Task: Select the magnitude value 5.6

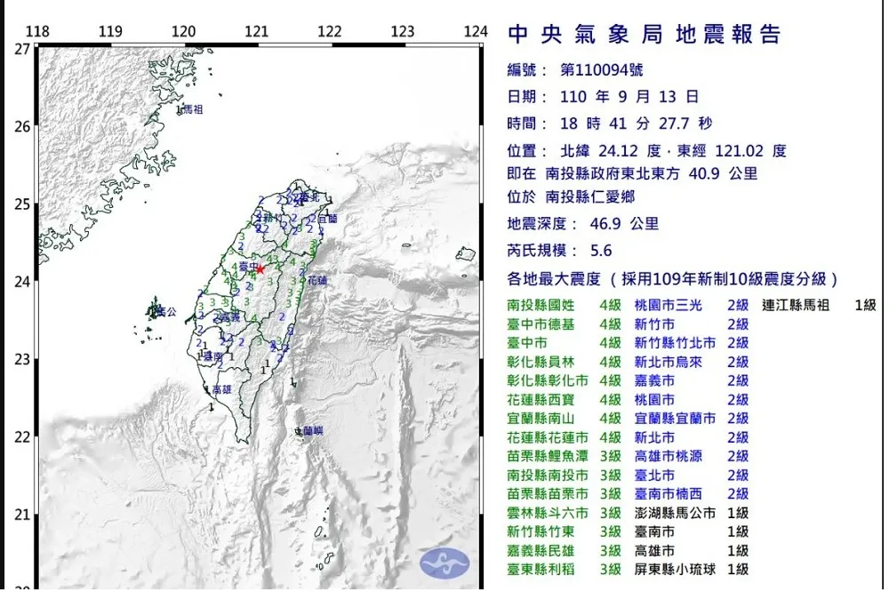Action: [x=601, y=251]
